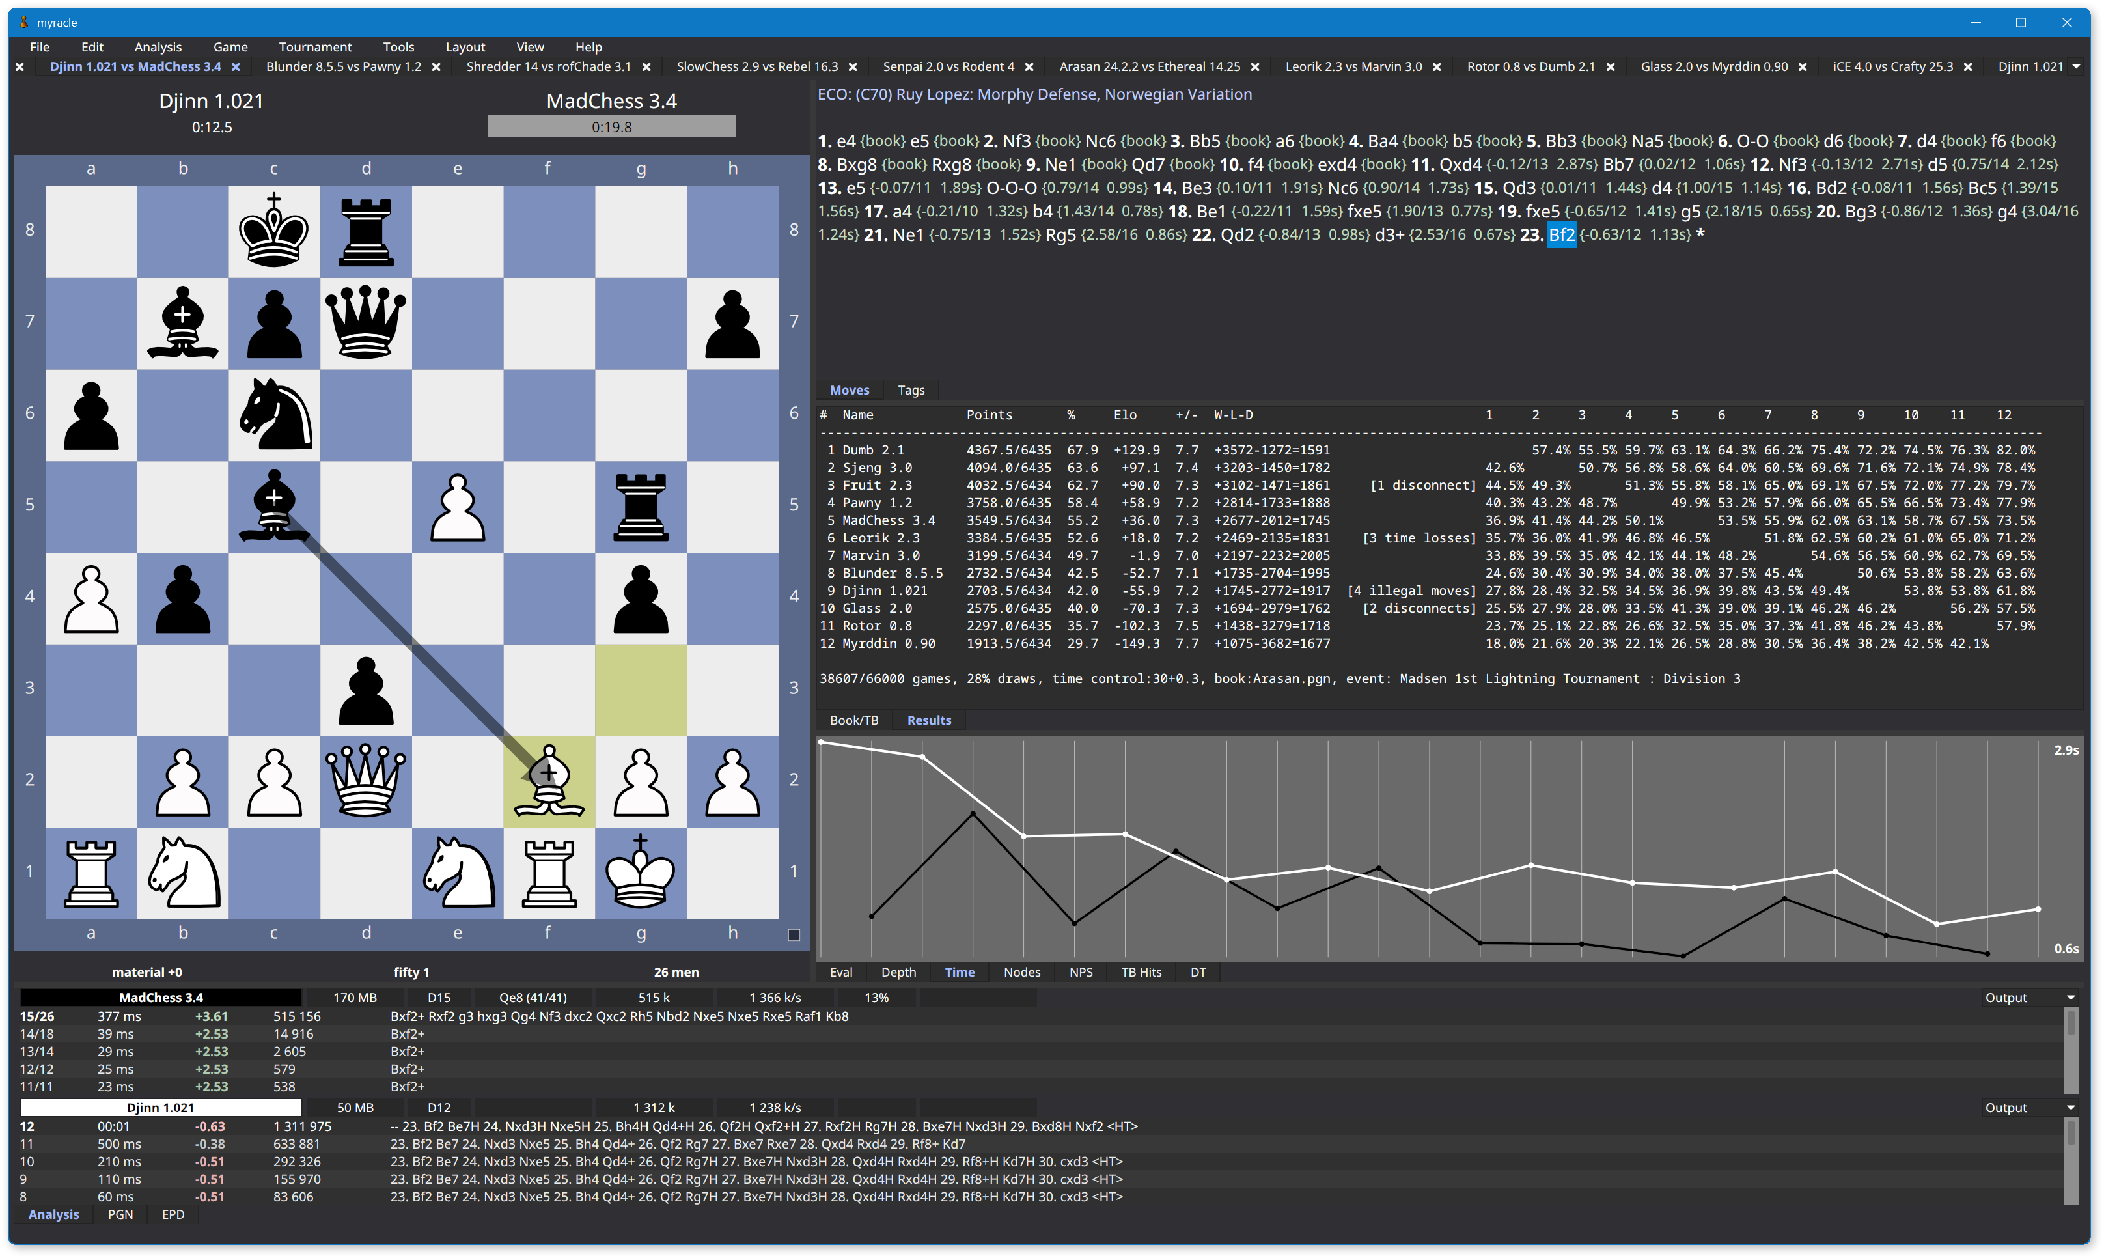This screenshot has width=2104, height=1258.
Task: Open the Layout menu
Action: [465, 47]
